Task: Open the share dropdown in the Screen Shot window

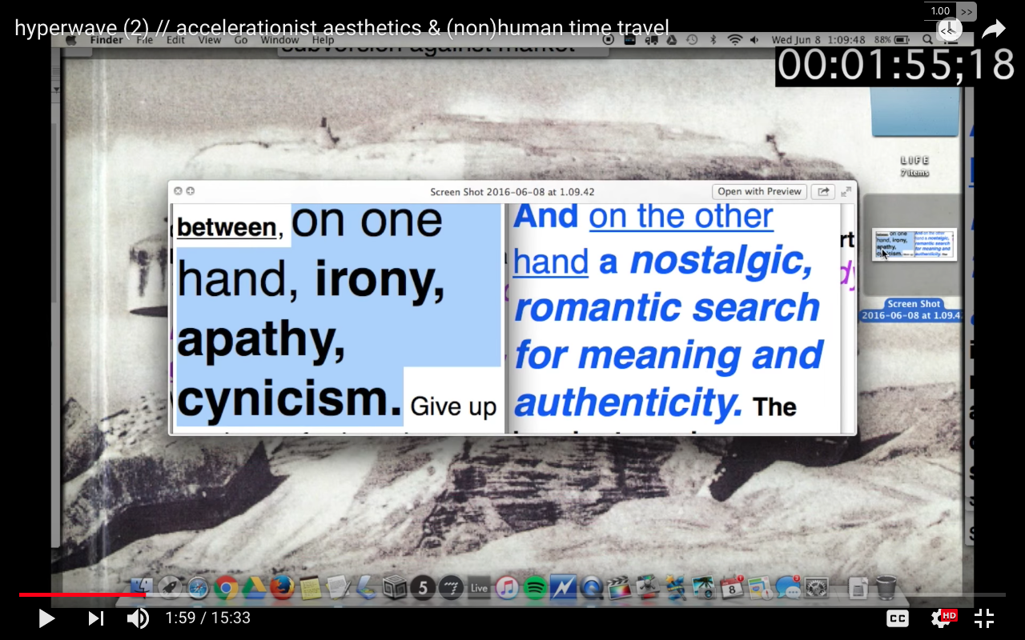Action: point(823,191)
